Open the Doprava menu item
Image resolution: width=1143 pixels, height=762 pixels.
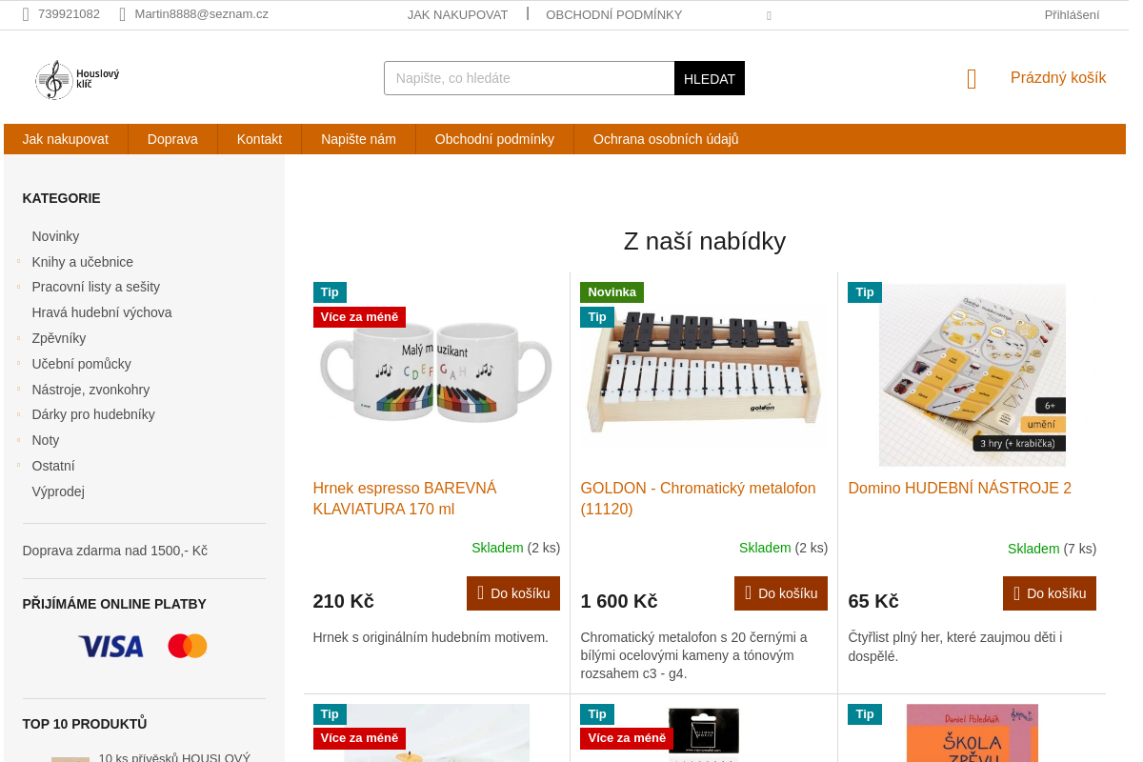pos(172,139)
